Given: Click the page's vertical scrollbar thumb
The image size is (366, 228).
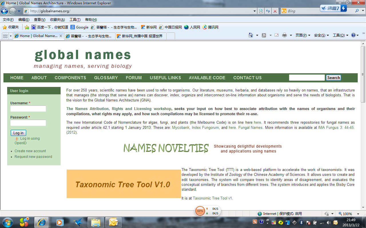Looking at the screenshot, I should 363,74.
